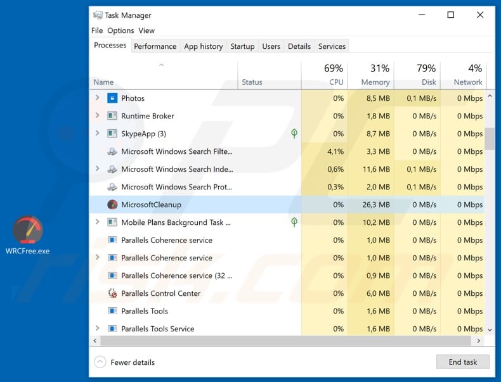Viewport: 501px width, 382px height.
Task: Sort by the Network column header
Action: coord(464,75)
